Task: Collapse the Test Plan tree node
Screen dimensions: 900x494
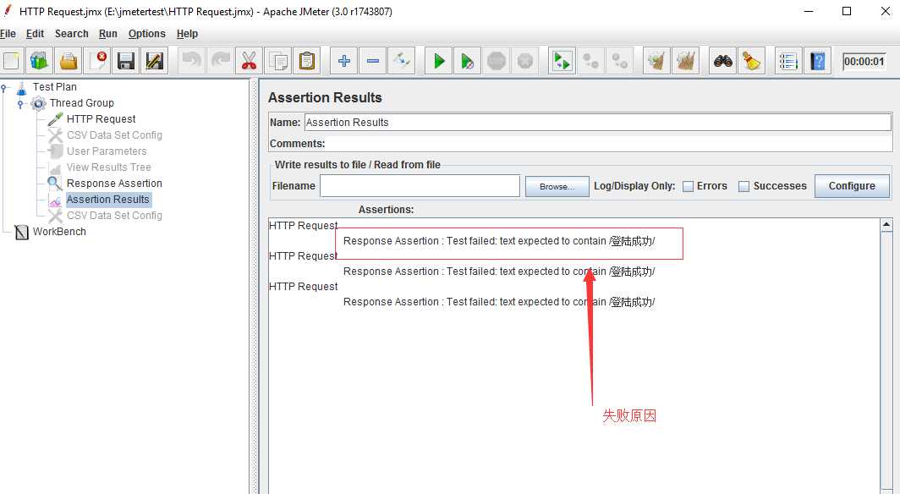Action: tap(4, 87)
